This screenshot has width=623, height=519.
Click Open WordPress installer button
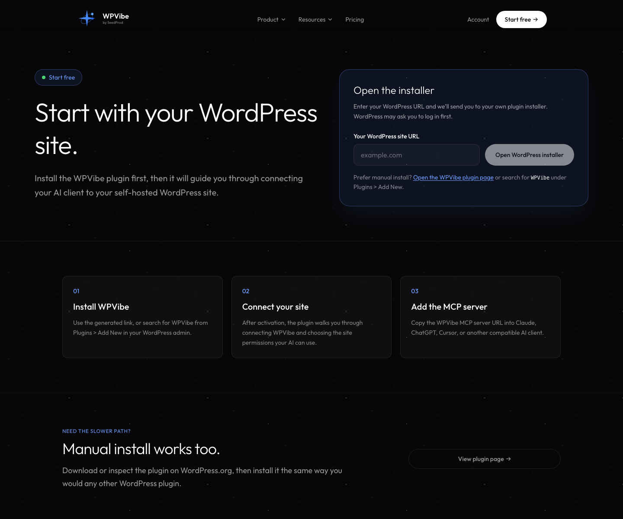530,155
